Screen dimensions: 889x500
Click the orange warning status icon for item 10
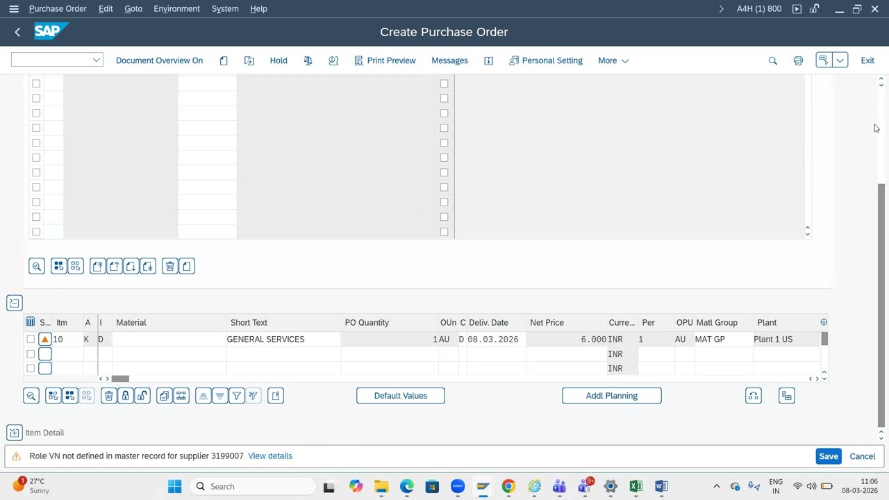point(44,339)
